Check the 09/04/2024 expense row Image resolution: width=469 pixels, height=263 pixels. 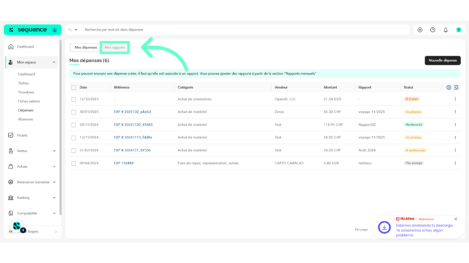tap(74, 163)
